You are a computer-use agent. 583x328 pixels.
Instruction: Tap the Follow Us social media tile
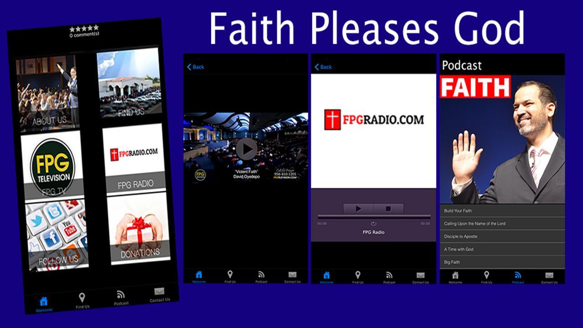coord(57,236)
